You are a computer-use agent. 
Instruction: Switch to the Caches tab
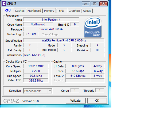[x=20, y=11]
